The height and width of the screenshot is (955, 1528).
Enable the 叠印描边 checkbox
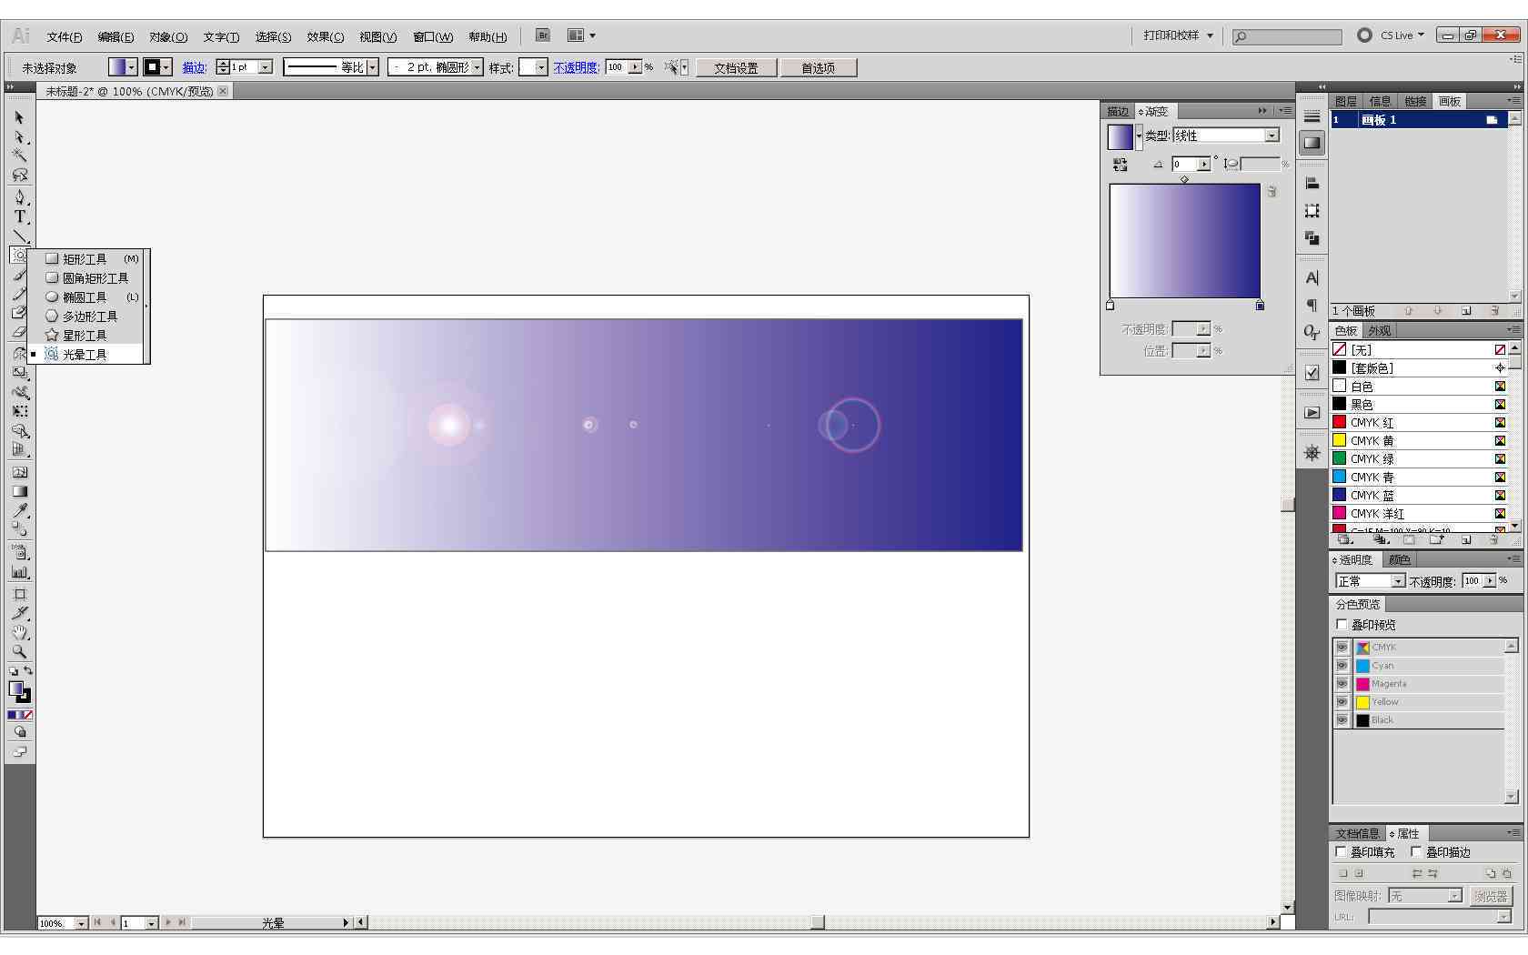[1416, 851]
